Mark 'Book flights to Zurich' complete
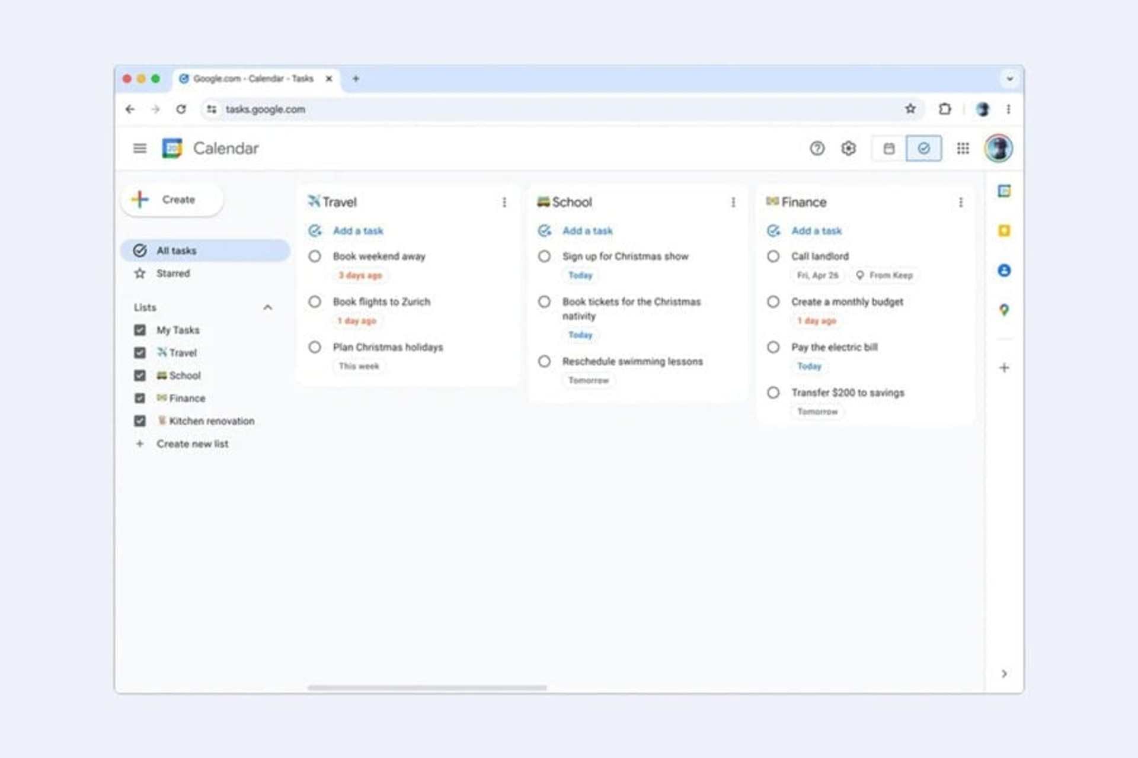Image resolution: width=1138 pixels, height=758 pixels. click(315, 302)
